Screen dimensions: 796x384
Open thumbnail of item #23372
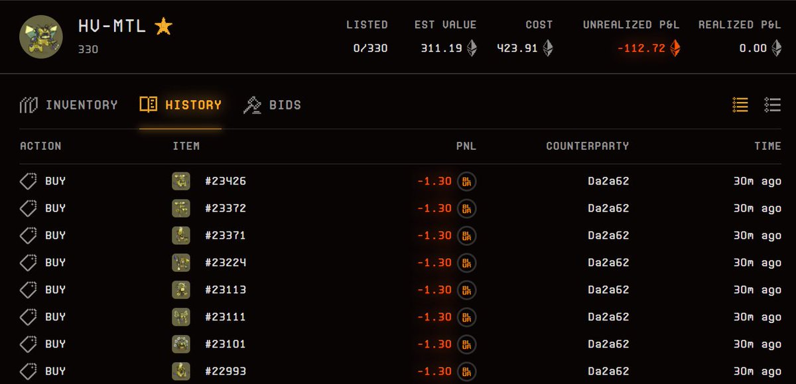(181, 208)
